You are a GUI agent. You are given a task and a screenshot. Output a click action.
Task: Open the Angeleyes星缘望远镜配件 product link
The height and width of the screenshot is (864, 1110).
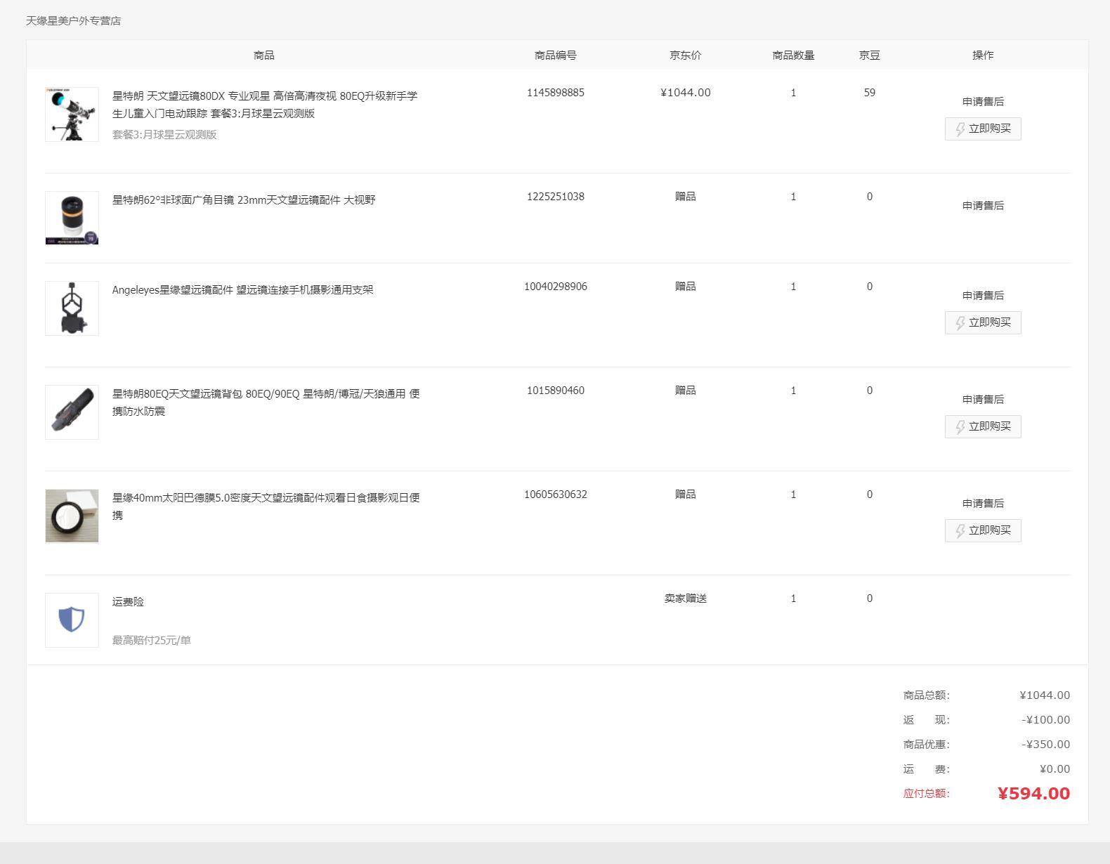(243, 290)
